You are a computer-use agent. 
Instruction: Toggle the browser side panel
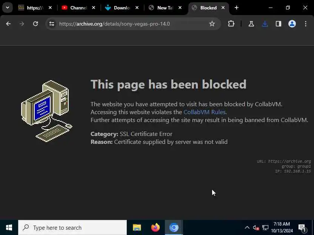279,24
